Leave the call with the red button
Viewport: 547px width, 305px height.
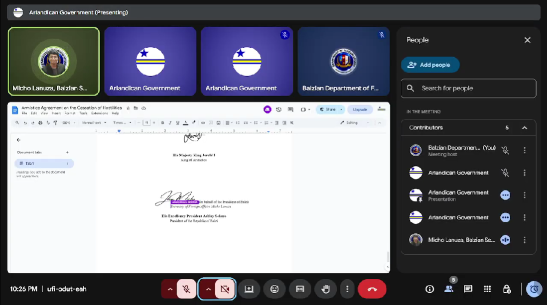[372, 289]
